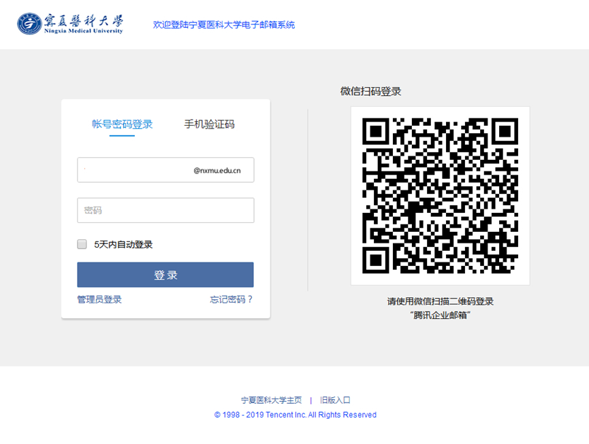Focus the 密码 password field
Image resolution: width=589 pixels, height=444 pixels.
tap(165, 210)
